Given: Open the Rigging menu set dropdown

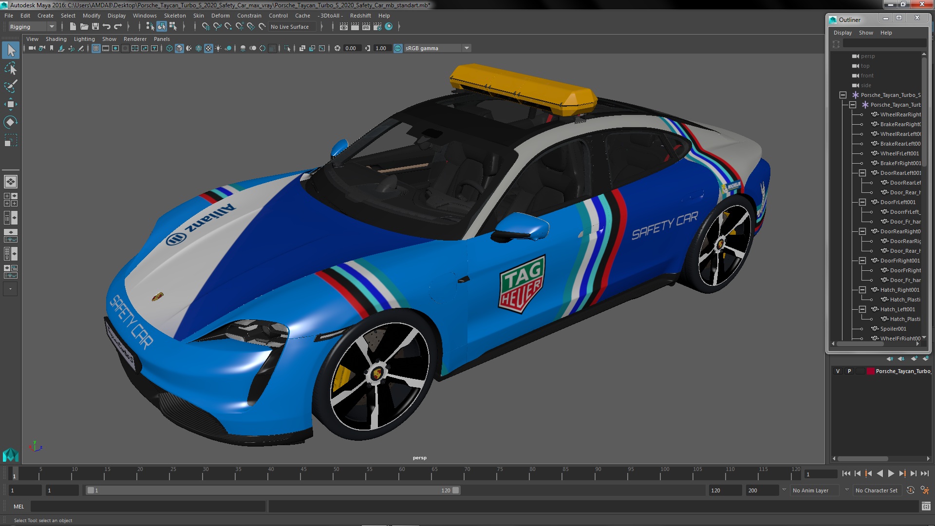Looking at the screenshot, I should (32, 27).
